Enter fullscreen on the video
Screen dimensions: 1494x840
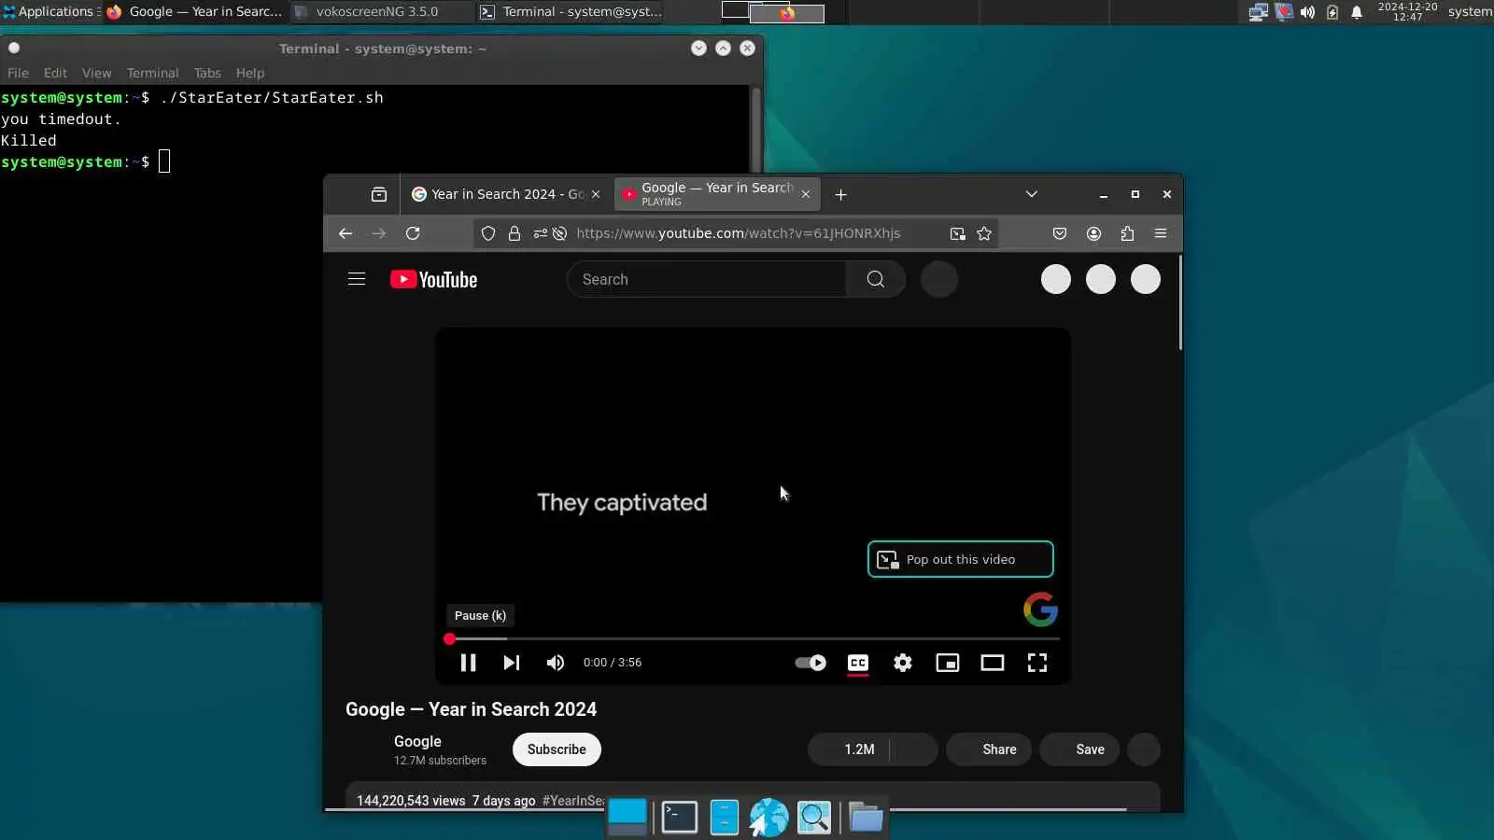point(1037,663)
